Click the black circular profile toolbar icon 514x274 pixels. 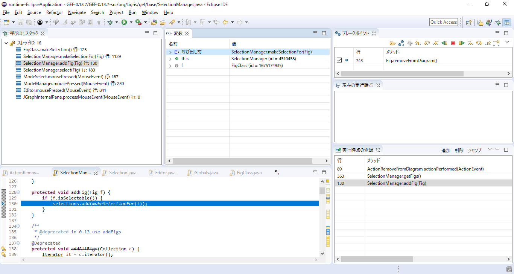coord(40,23)
